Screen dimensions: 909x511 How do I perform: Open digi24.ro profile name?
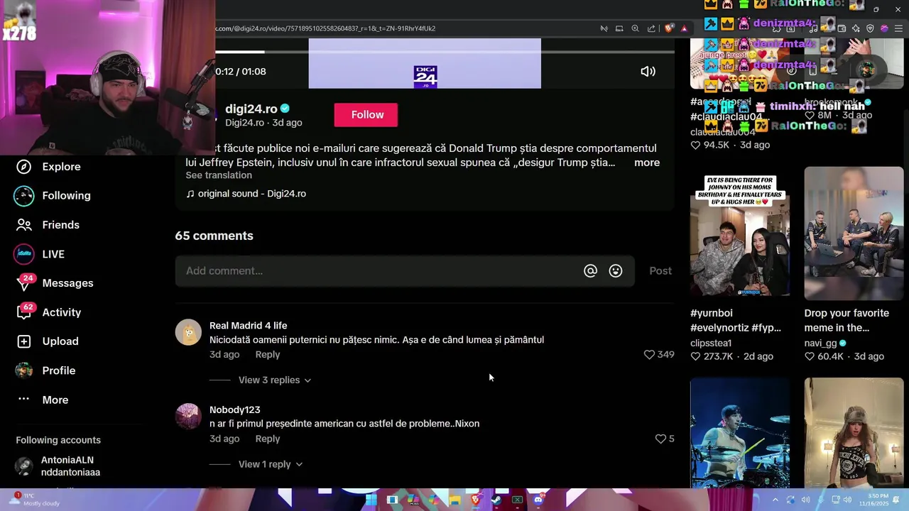click(251, 109)
